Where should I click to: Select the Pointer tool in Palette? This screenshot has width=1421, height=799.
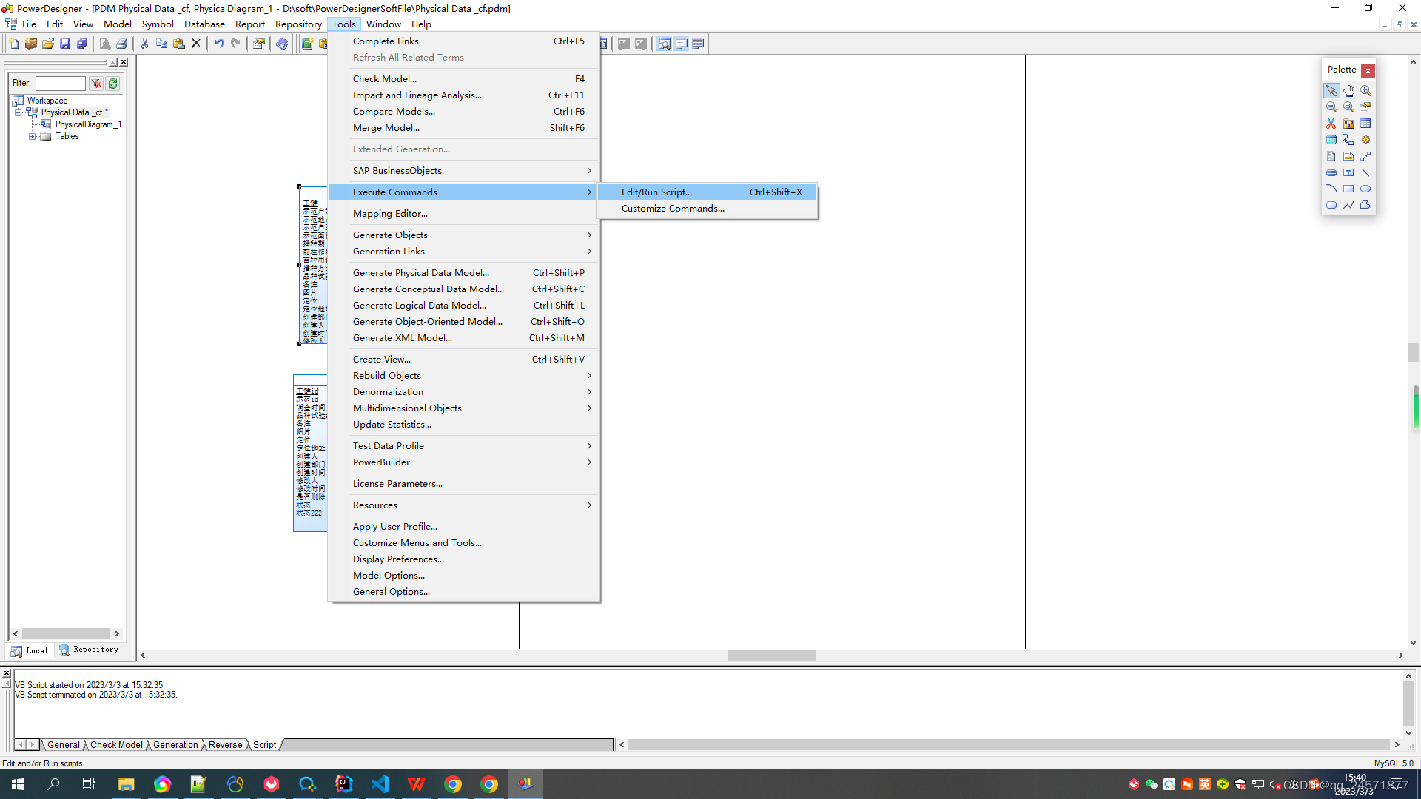(1331, 91)
